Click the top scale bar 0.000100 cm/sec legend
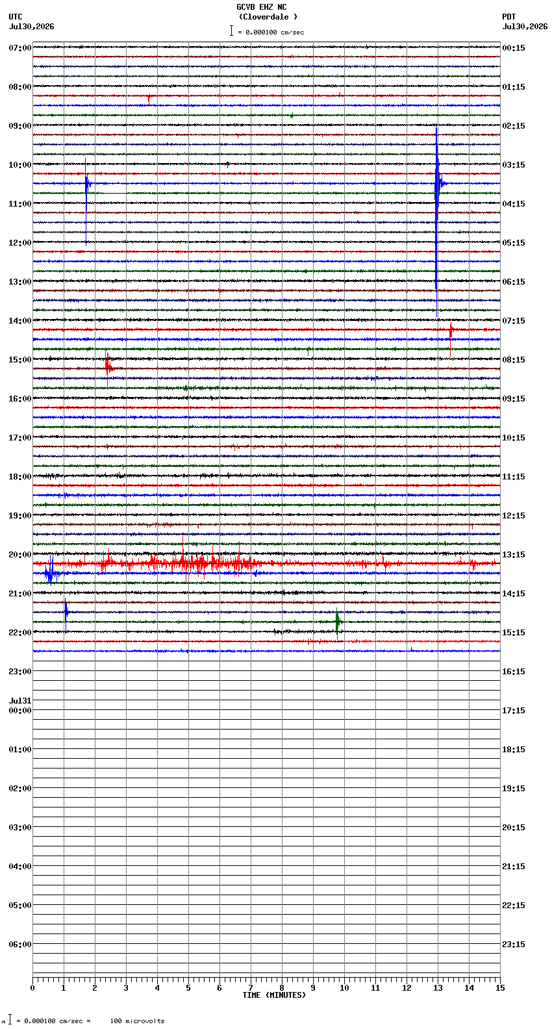Screen dimensions: 552x1029 pyautogui.click(x=267, y=31)
